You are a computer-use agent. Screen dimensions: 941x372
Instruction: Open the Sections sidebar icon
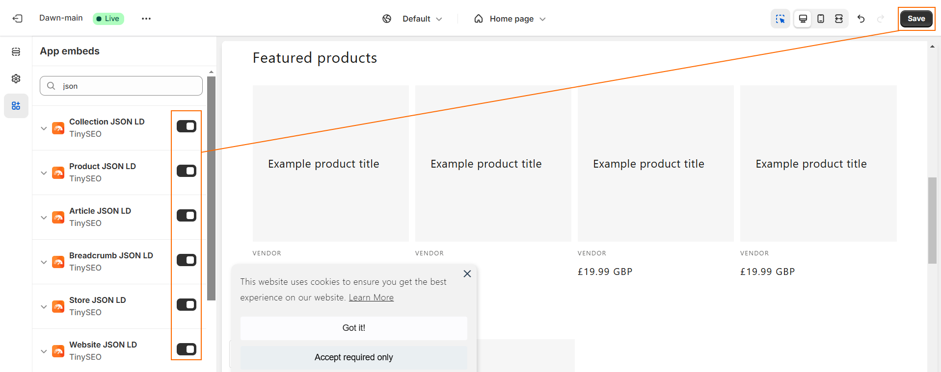pyautogui.click(x=16, y=52)
